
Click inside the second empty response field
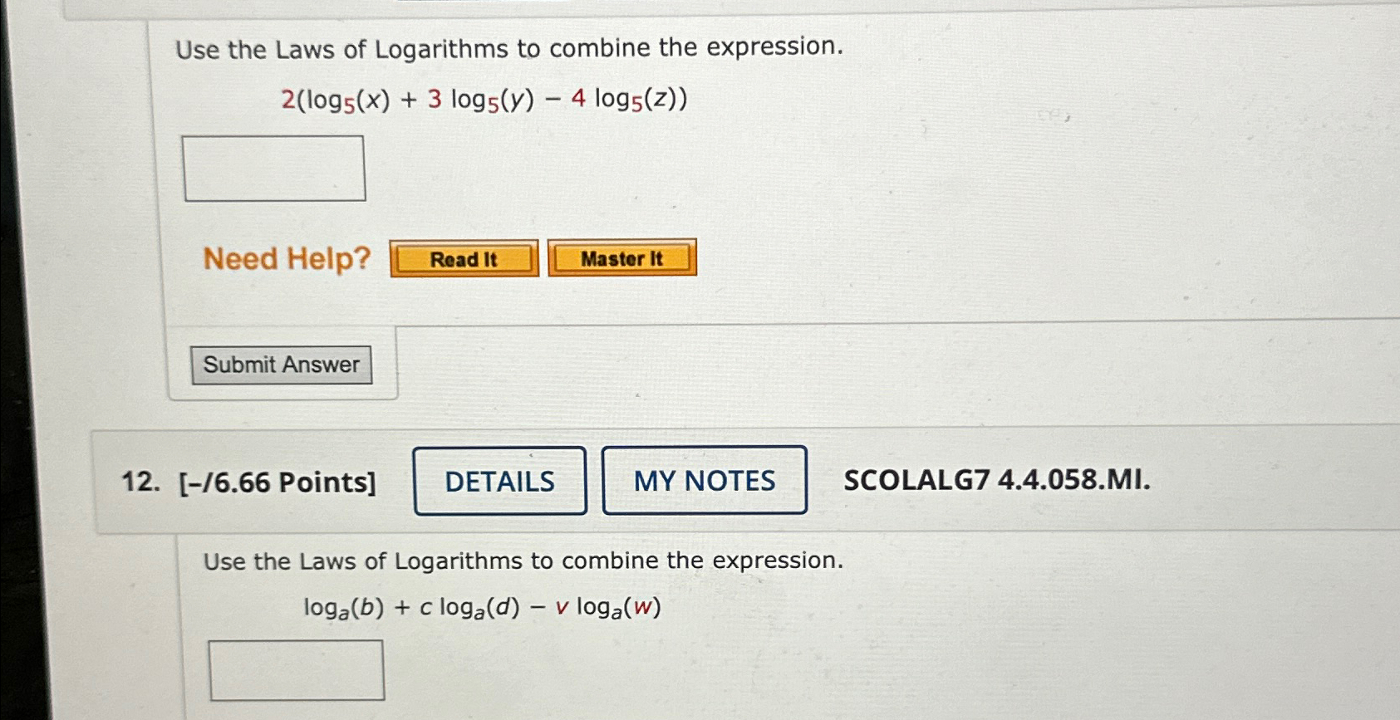pyautogui.click(x=296, y=670)
